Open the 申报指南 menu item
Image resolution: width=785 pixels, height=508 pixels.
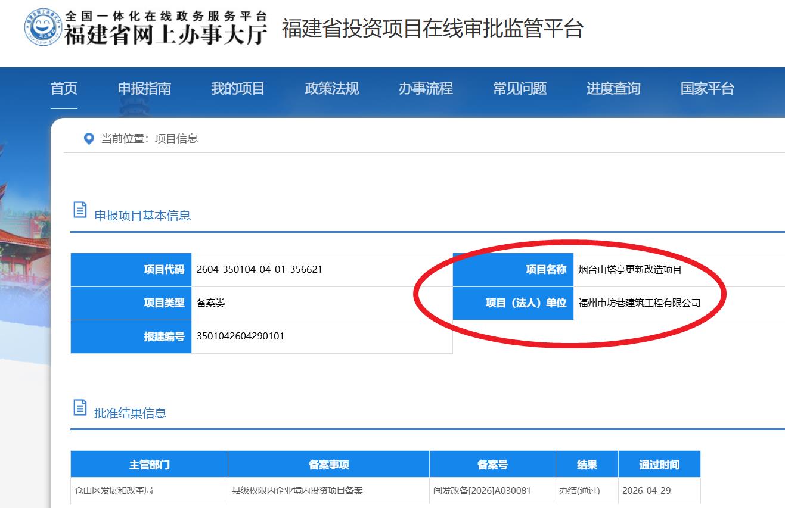pos(144,89)
